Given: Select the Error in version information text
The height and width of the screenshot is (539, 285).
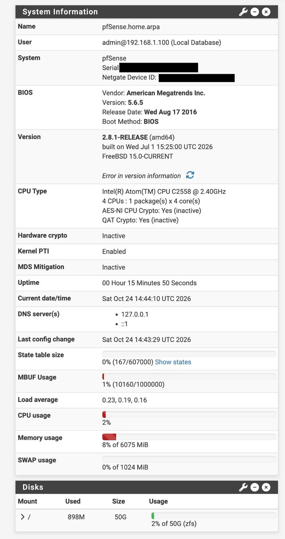Looking at the screenshot, I should pyautogui.click(x=141, y=176).
